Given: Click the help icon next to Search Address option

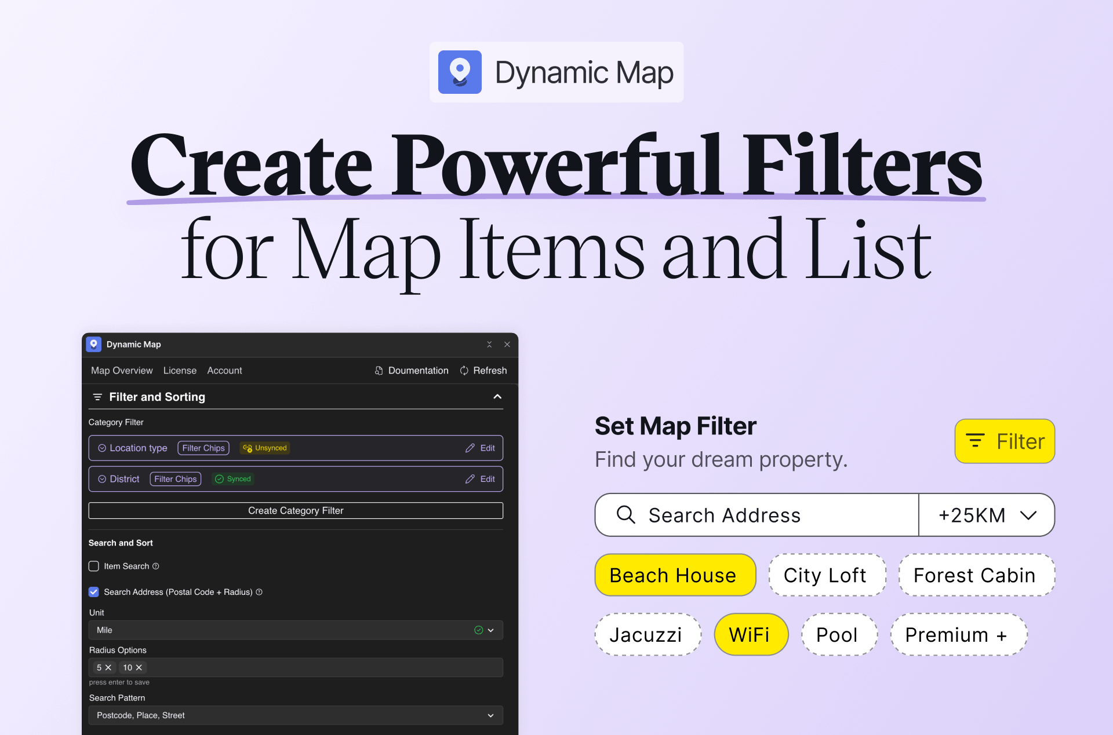Looking at the screenshot, I should (x=259, y=592).
